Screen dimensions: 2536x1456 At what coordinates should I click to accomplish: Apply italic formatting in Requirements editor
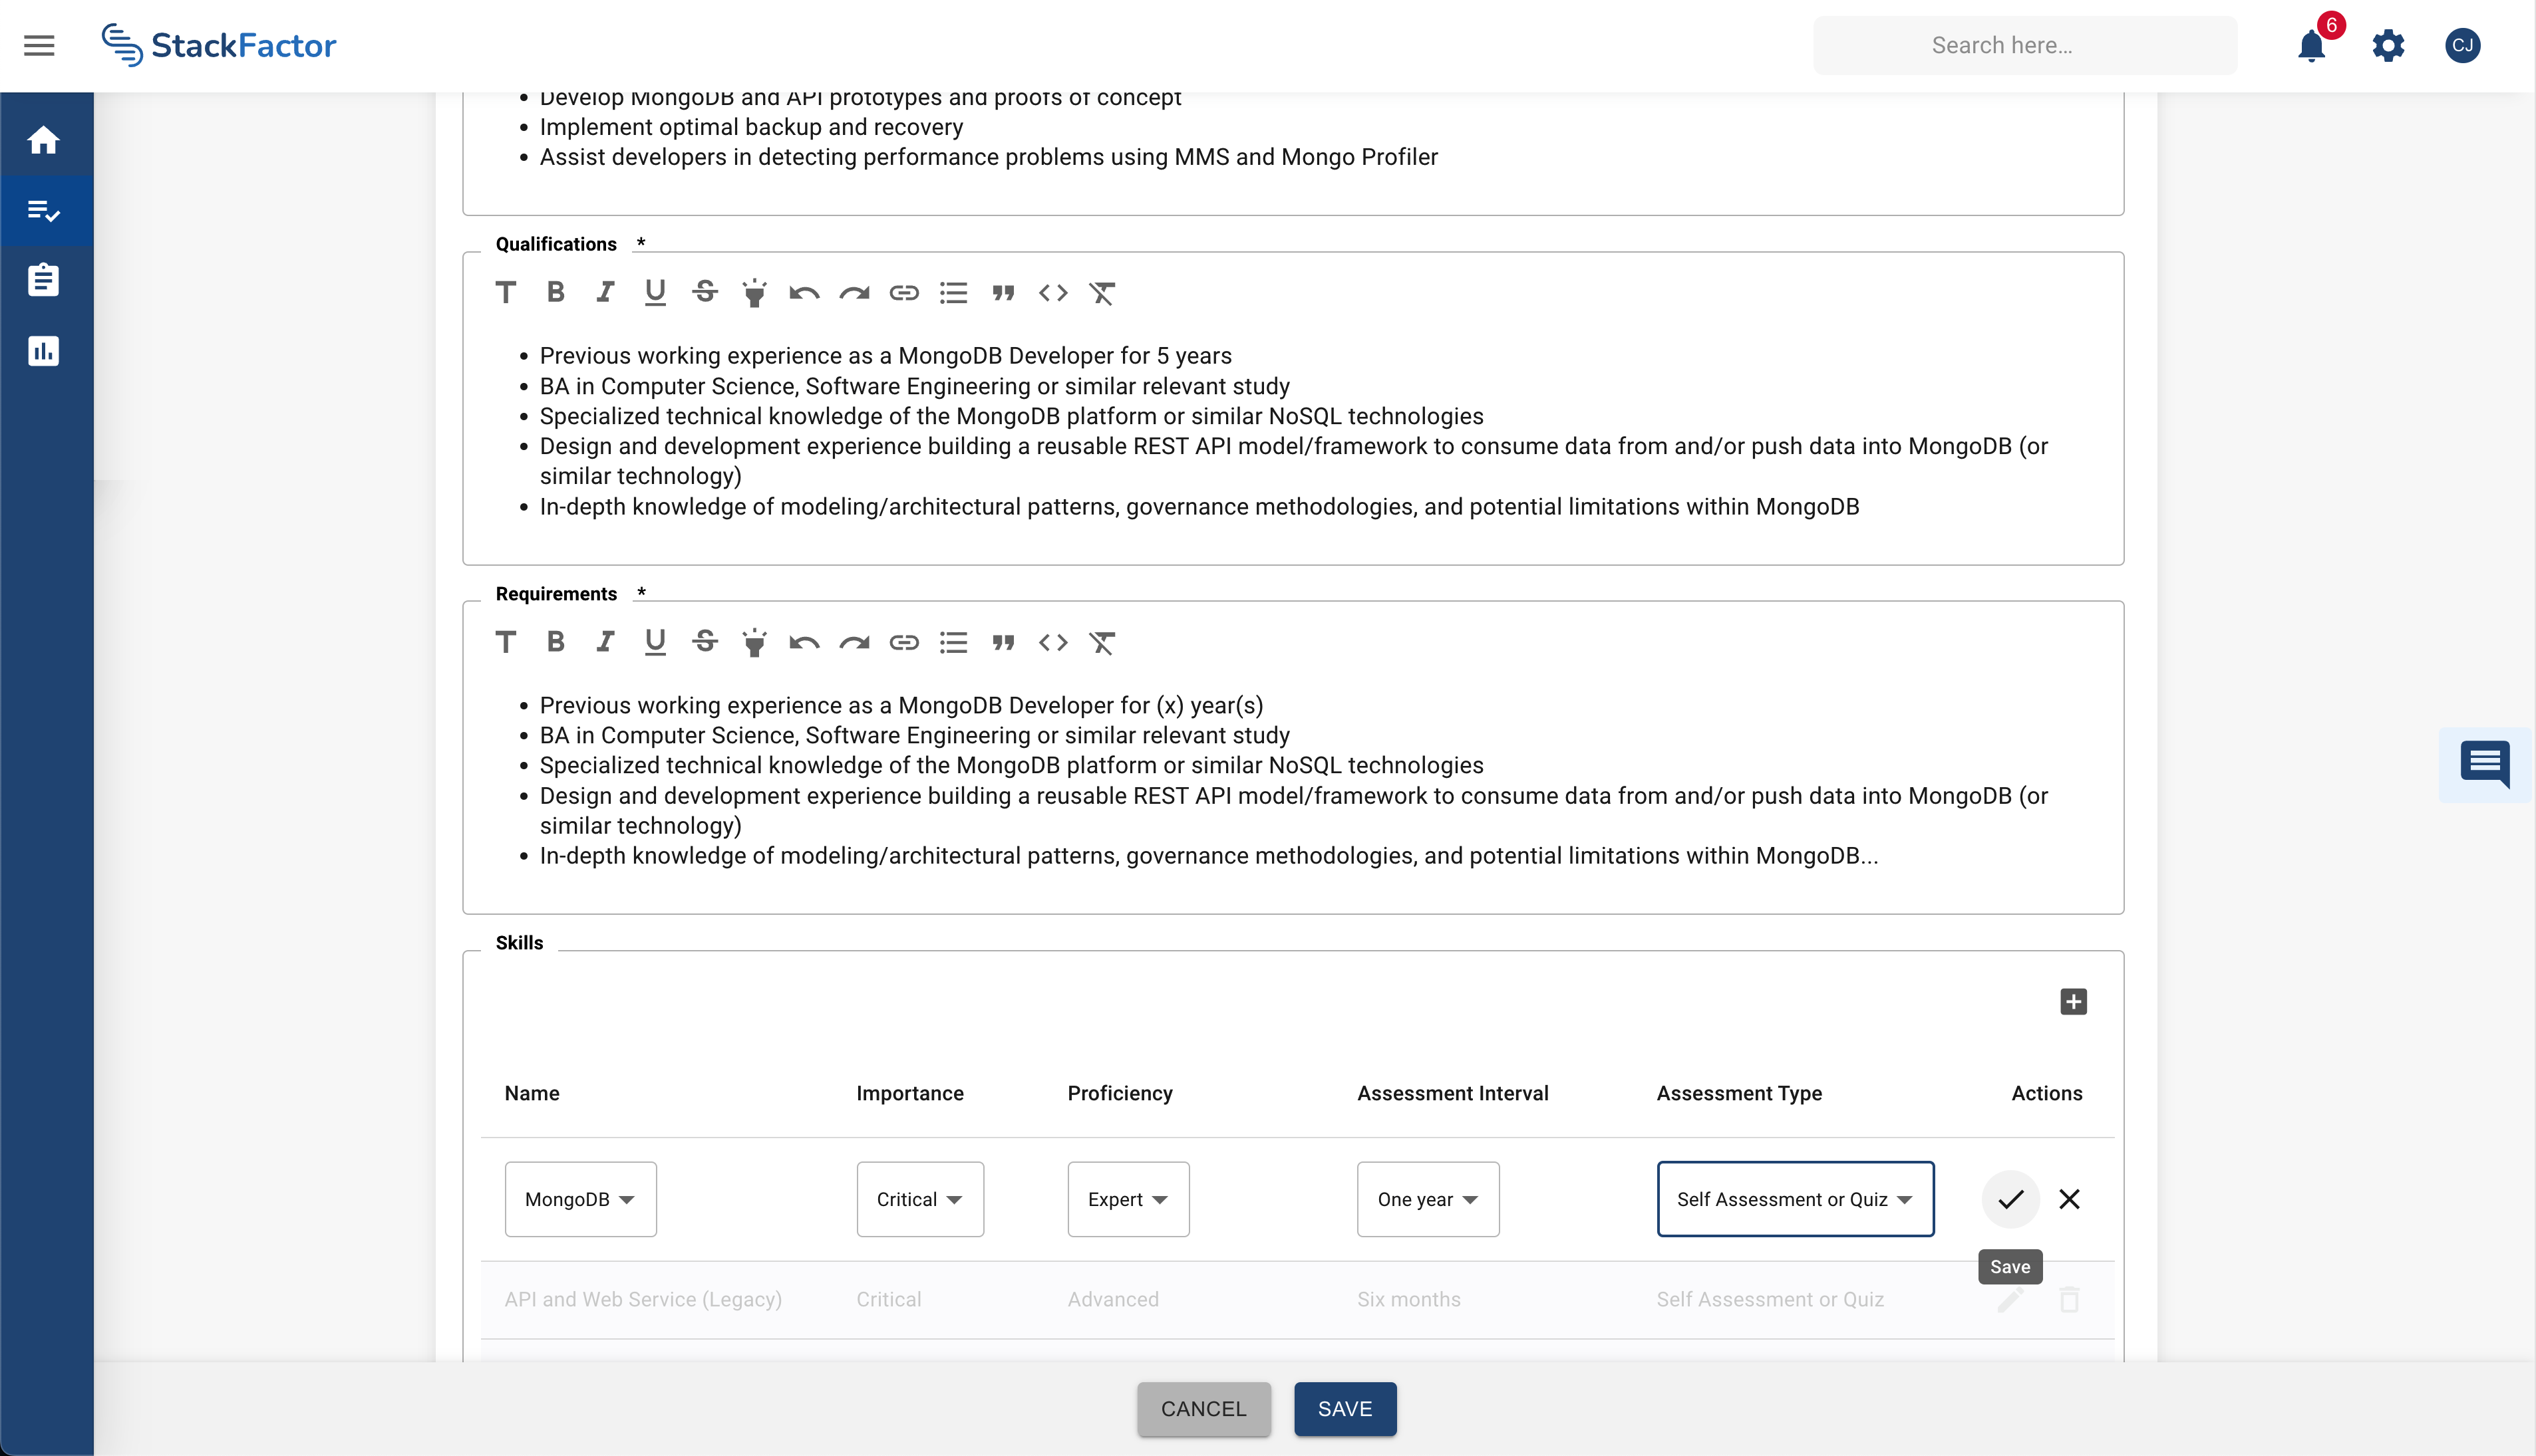(605, 642)
